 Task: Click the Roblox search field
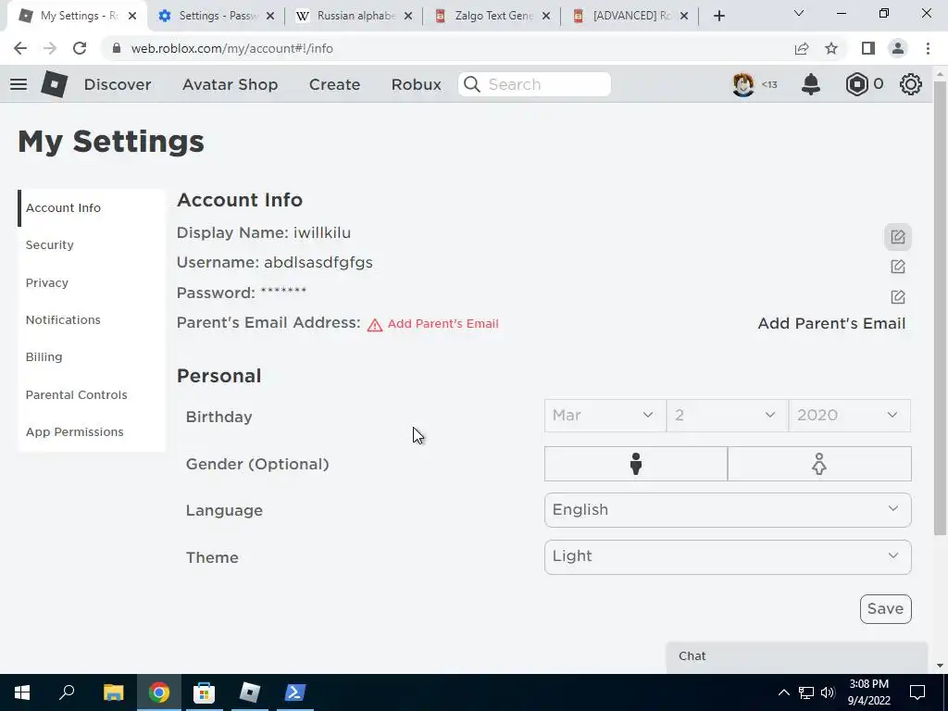(x=534, y=84)
